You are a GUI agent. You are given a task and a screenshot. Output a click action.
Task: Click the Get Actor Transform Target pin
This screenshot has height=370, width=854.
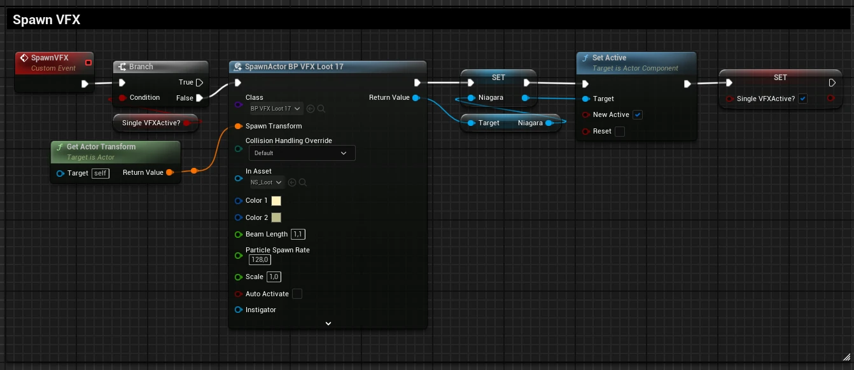point(60,173)
